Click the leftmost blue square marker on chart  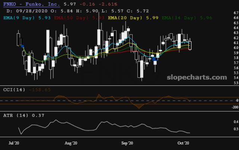pos(22,46)
